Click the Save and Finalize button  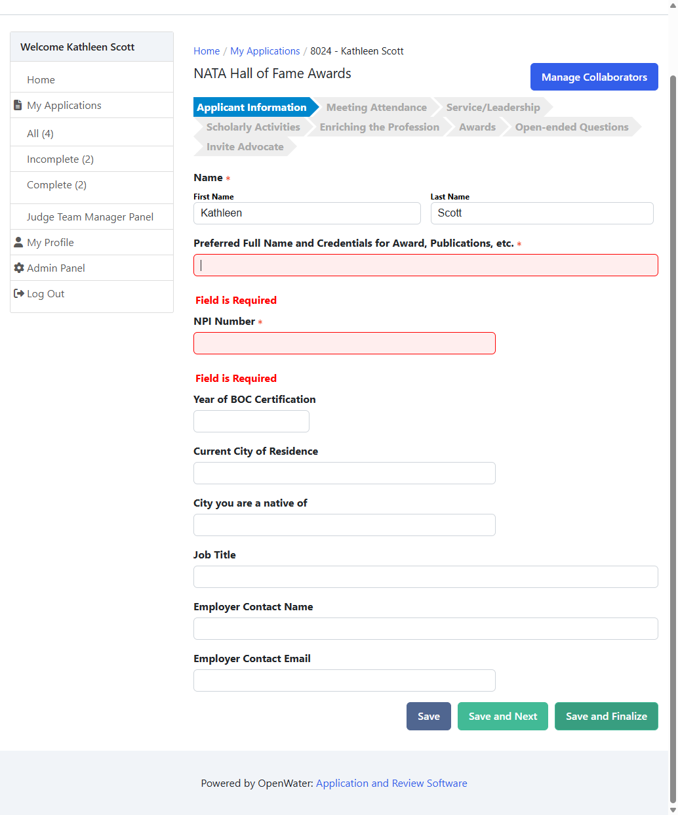607,716
